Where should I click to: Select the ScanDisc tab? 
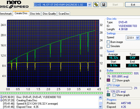point(64,14)
